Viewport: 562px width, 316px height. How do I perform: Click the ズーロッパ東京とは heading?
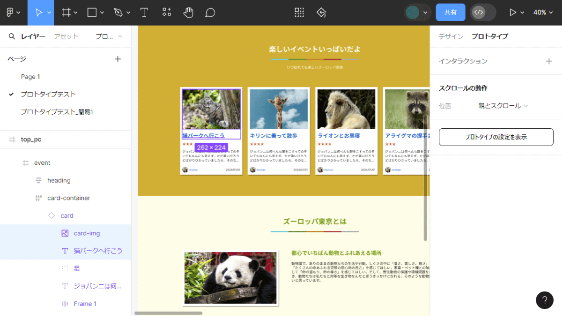pos(315,221)
